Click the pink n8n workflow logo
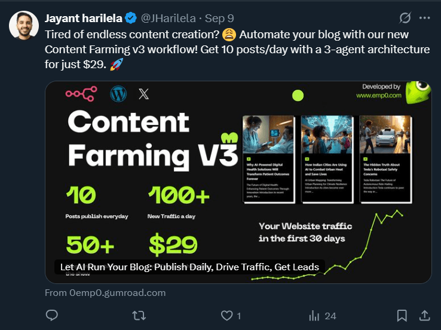 [x=81, y=94]
